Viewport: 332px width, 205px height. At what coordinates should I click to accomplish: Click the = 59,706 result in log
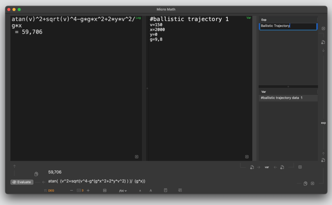pyautogui.click(x=28, y=32)
